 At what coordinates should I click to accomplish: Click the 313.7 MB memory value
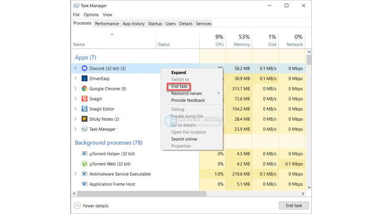point(241,89)
